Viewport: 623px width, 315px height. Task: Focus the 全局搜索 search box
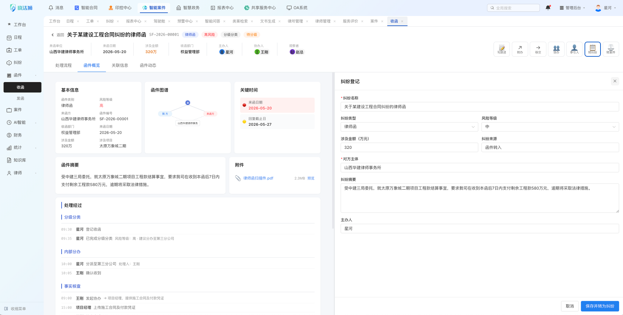pos(513,8)
